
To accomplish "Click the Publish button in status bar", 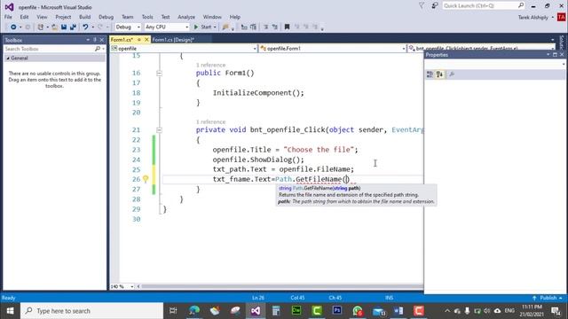I will pos(548,298).
